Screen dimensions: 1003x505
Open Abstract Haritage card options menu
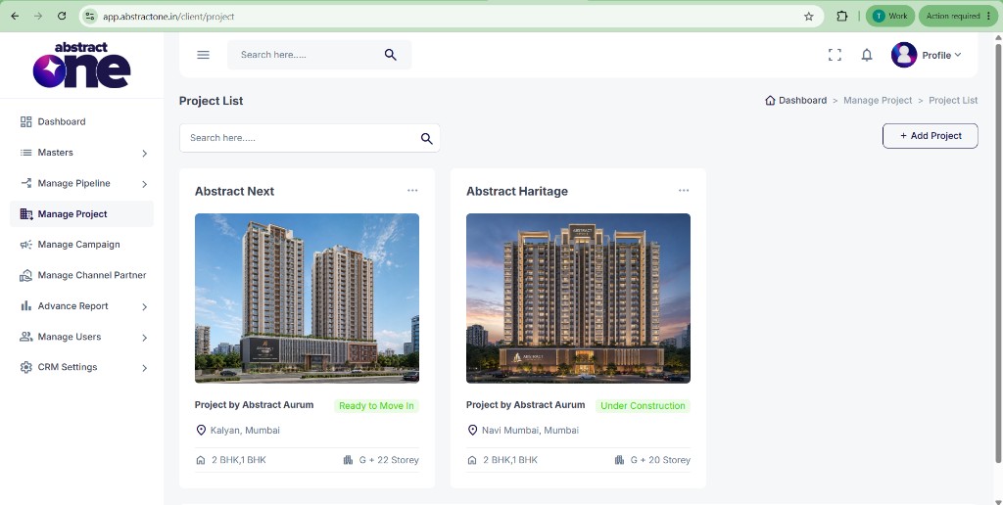pyautogui.click(x=684, y=191)
